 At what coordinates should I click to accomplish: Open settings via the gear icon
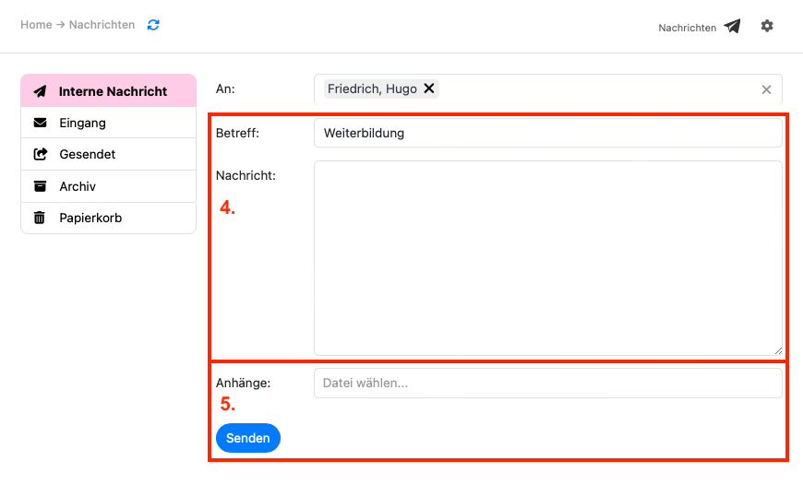tap(767, 26)
